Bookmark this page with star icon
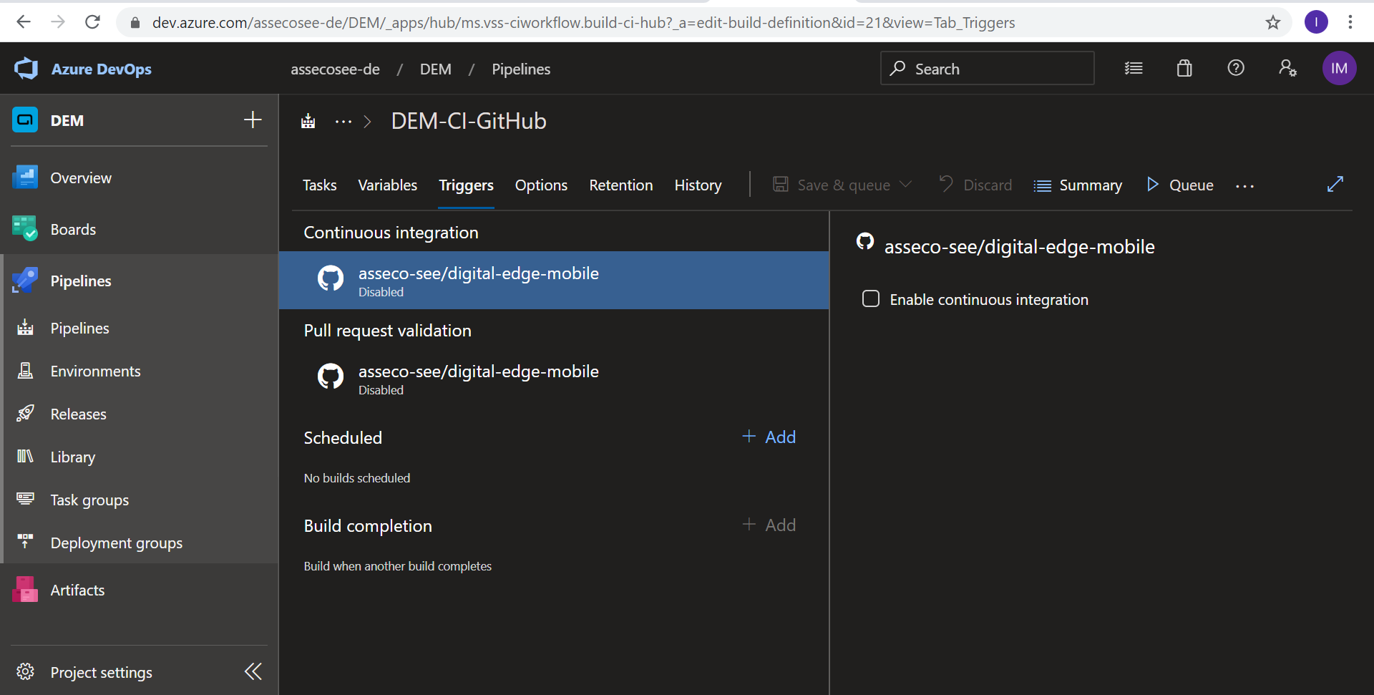Image resolution: width=1374 pixels, height=695 pixels. pyautogui.click(x=1272, y=22)
